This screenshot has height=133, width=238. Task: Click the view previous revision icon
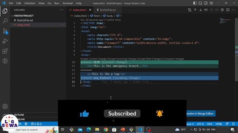(x=206, y=10)
